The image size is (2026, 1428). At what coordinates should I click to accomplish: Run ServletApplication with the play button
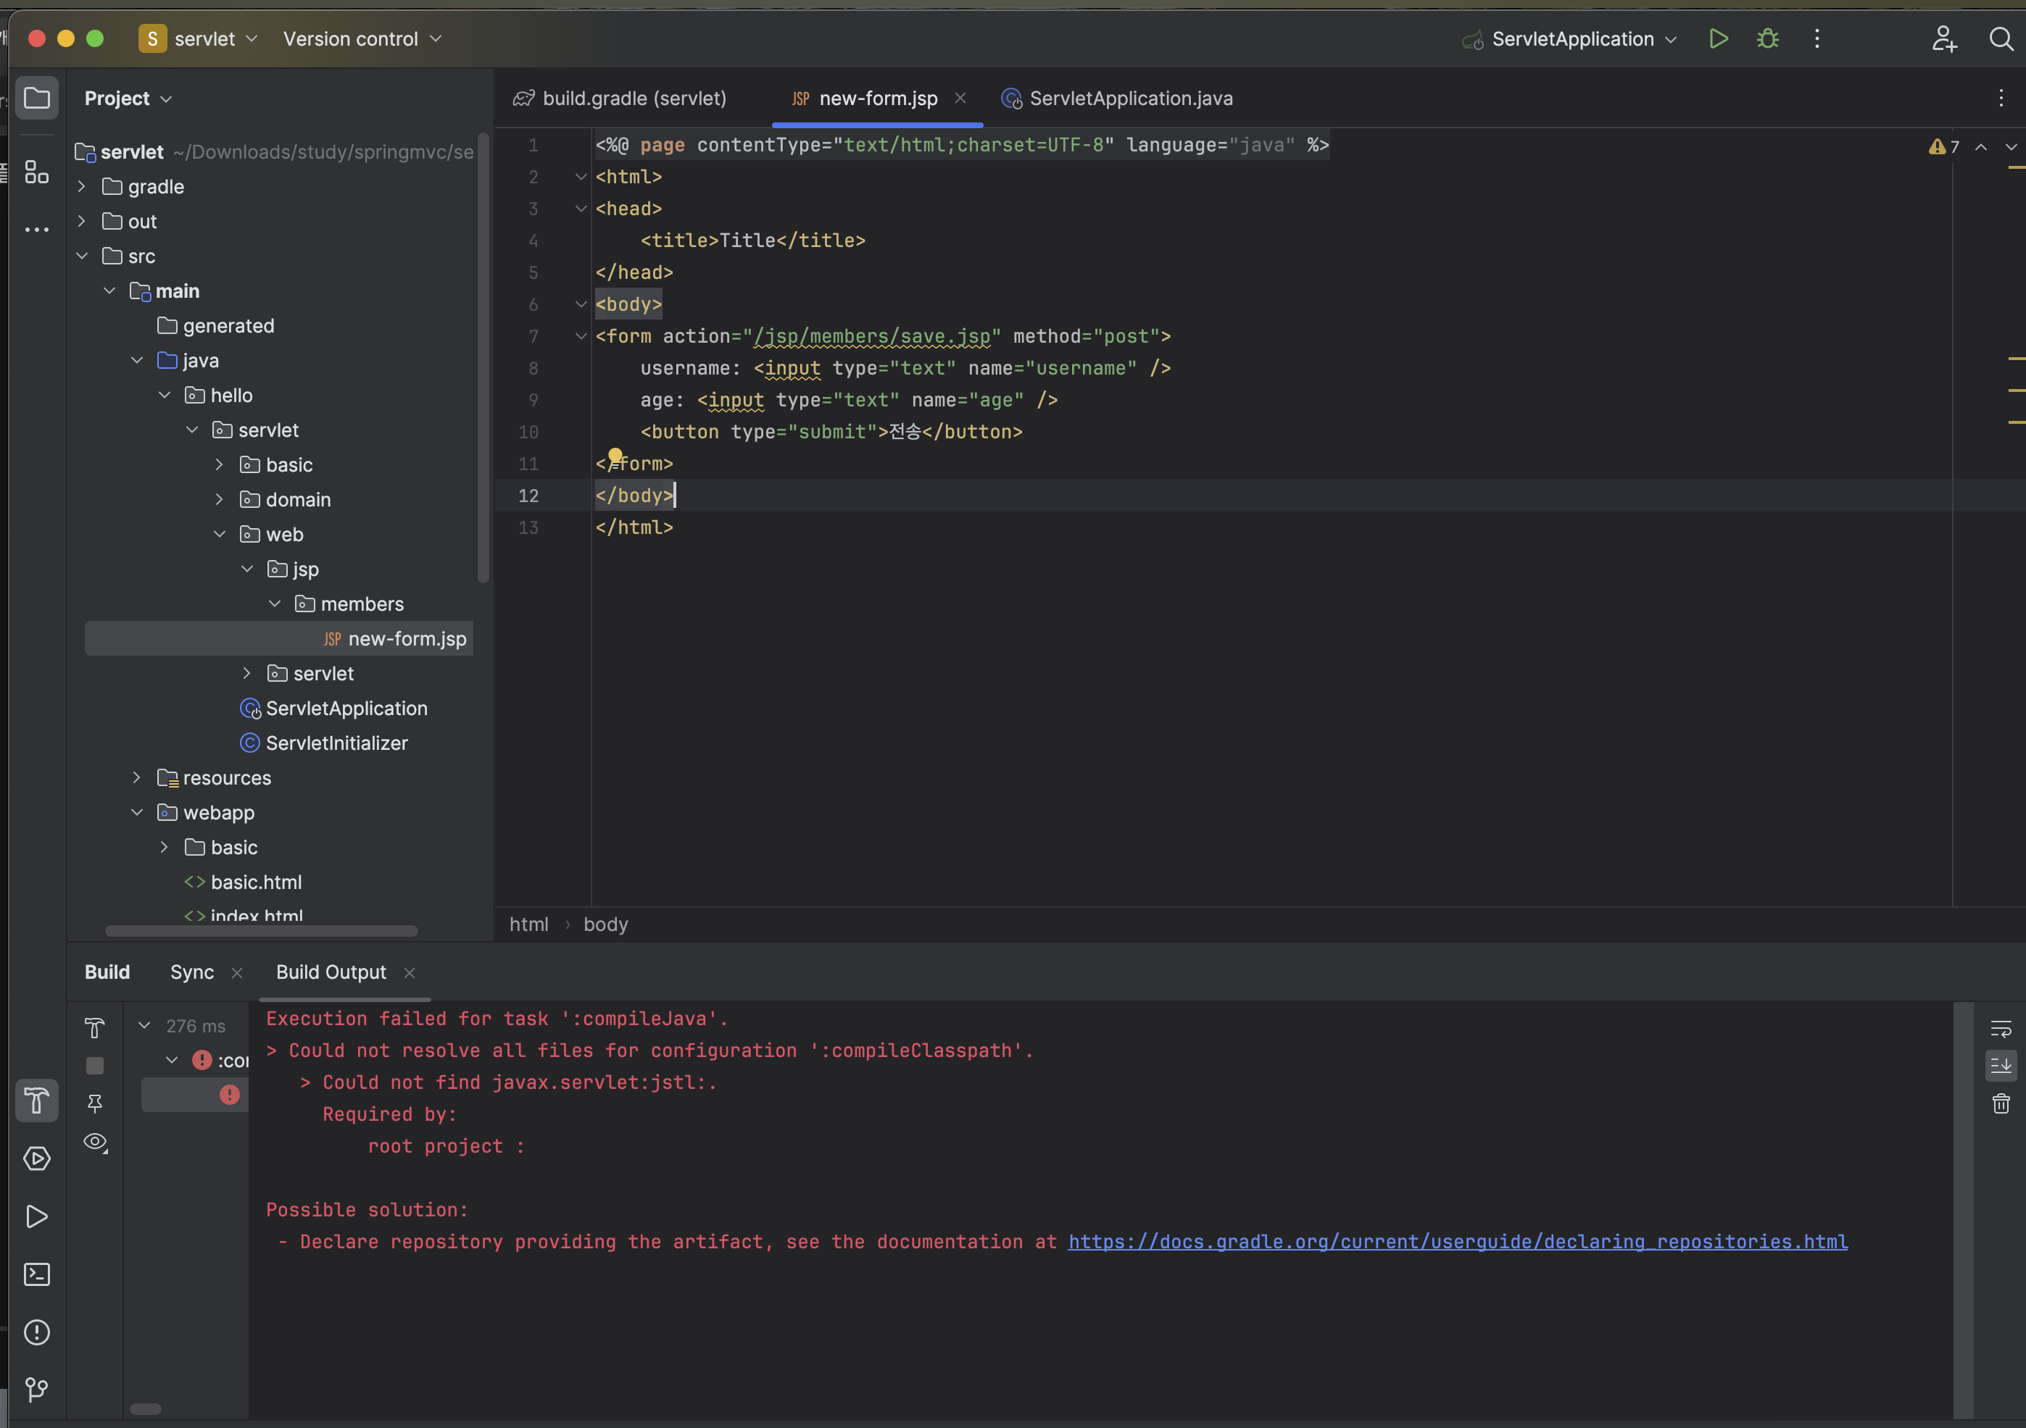(1718, 39)
